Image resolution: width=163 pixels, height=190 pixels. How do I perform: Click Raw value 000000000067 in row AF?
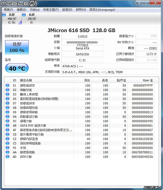142,130
